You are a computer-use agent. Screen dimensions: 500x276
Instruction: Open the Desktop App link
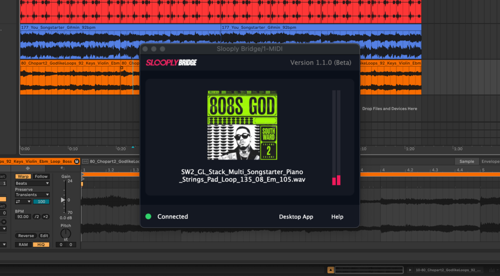point(296,217)
